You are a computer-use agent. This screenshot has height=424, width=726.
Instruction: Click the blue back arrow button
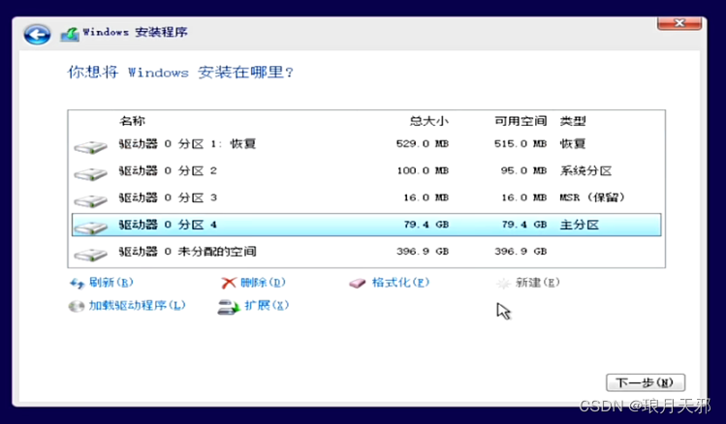[x=37, y=34]
